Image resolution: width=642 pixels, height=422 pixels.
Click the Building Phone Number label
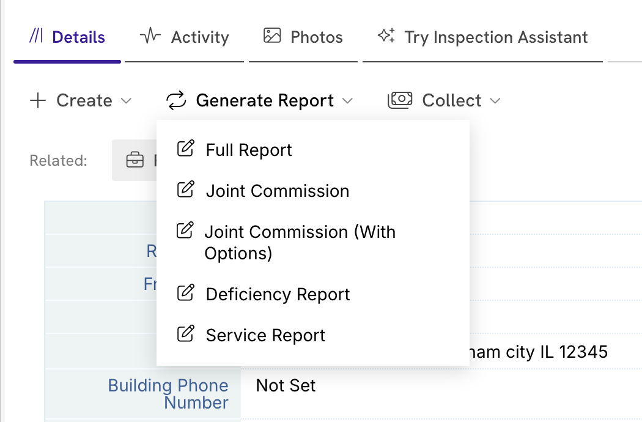click(x=168, y=394)
